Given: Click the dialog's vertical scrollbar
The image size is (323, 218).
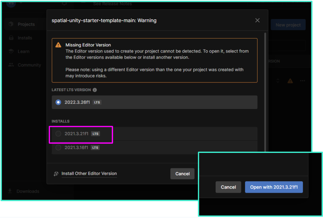Looking at the screenshot, I should (265, 92).
